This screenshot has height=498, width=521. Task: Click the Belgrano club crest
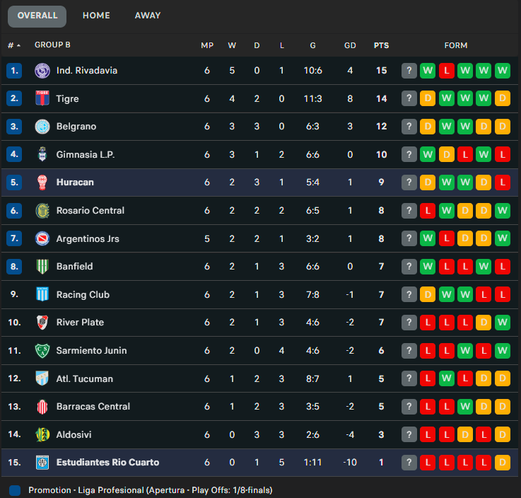(x=42, y=127)
